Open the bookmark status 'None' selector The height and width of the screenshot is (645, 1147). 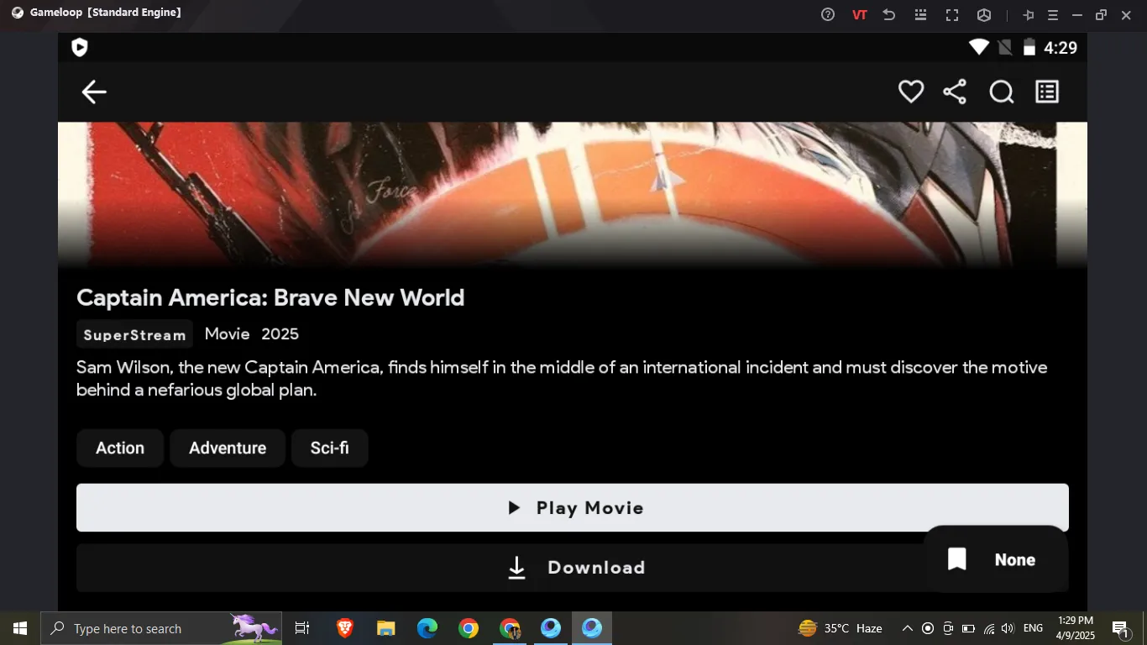click(x=995, y=560)
